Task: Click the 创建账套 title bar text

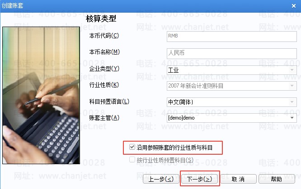Action: pos(13,5)
